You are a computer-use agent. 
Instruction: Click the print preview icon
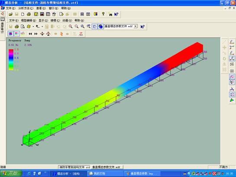click(23, 26)
